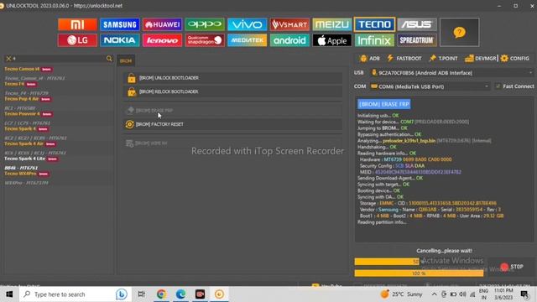Viewport: 537px width, 302px height.
Task: Open DEVMGR device manager
Action: [481, 59]
